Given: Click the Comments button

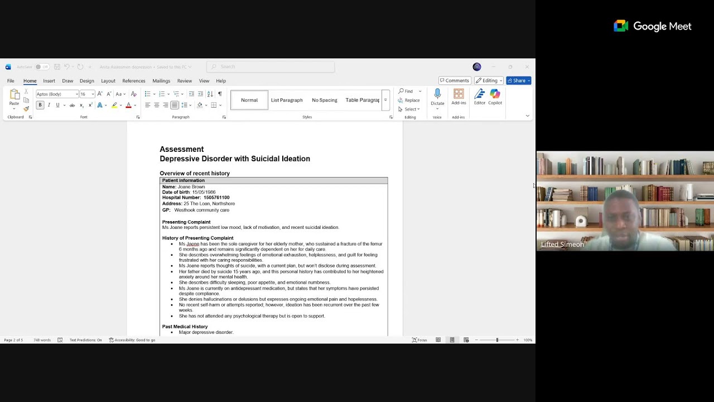Looking at the screenshot, I should (x=454, y=80).
